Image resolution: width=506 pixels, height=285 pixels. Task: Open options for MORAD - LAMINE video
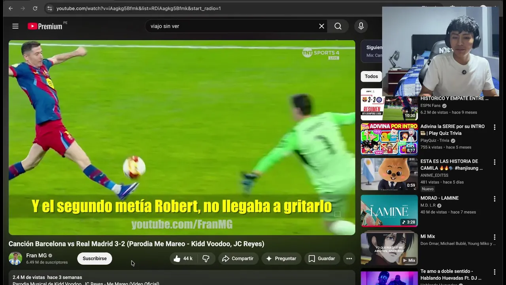pyautogui.click(x=494, y=199)
